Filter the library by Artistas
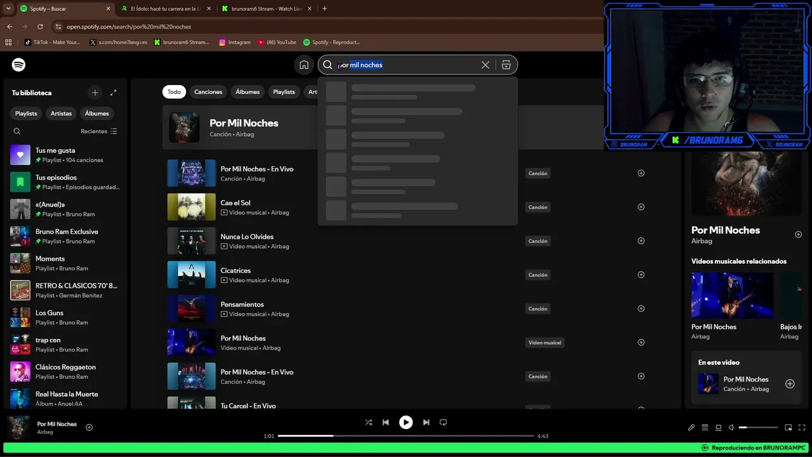The width and height of the screenshot is (812, 457). (x=61, y=114)
